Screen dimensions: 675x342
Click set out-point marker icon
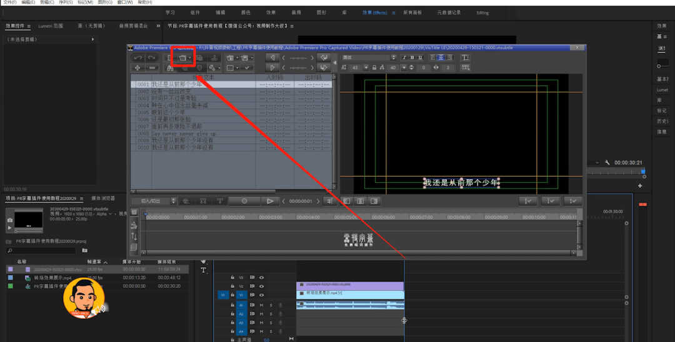click(x=272, y=68)
